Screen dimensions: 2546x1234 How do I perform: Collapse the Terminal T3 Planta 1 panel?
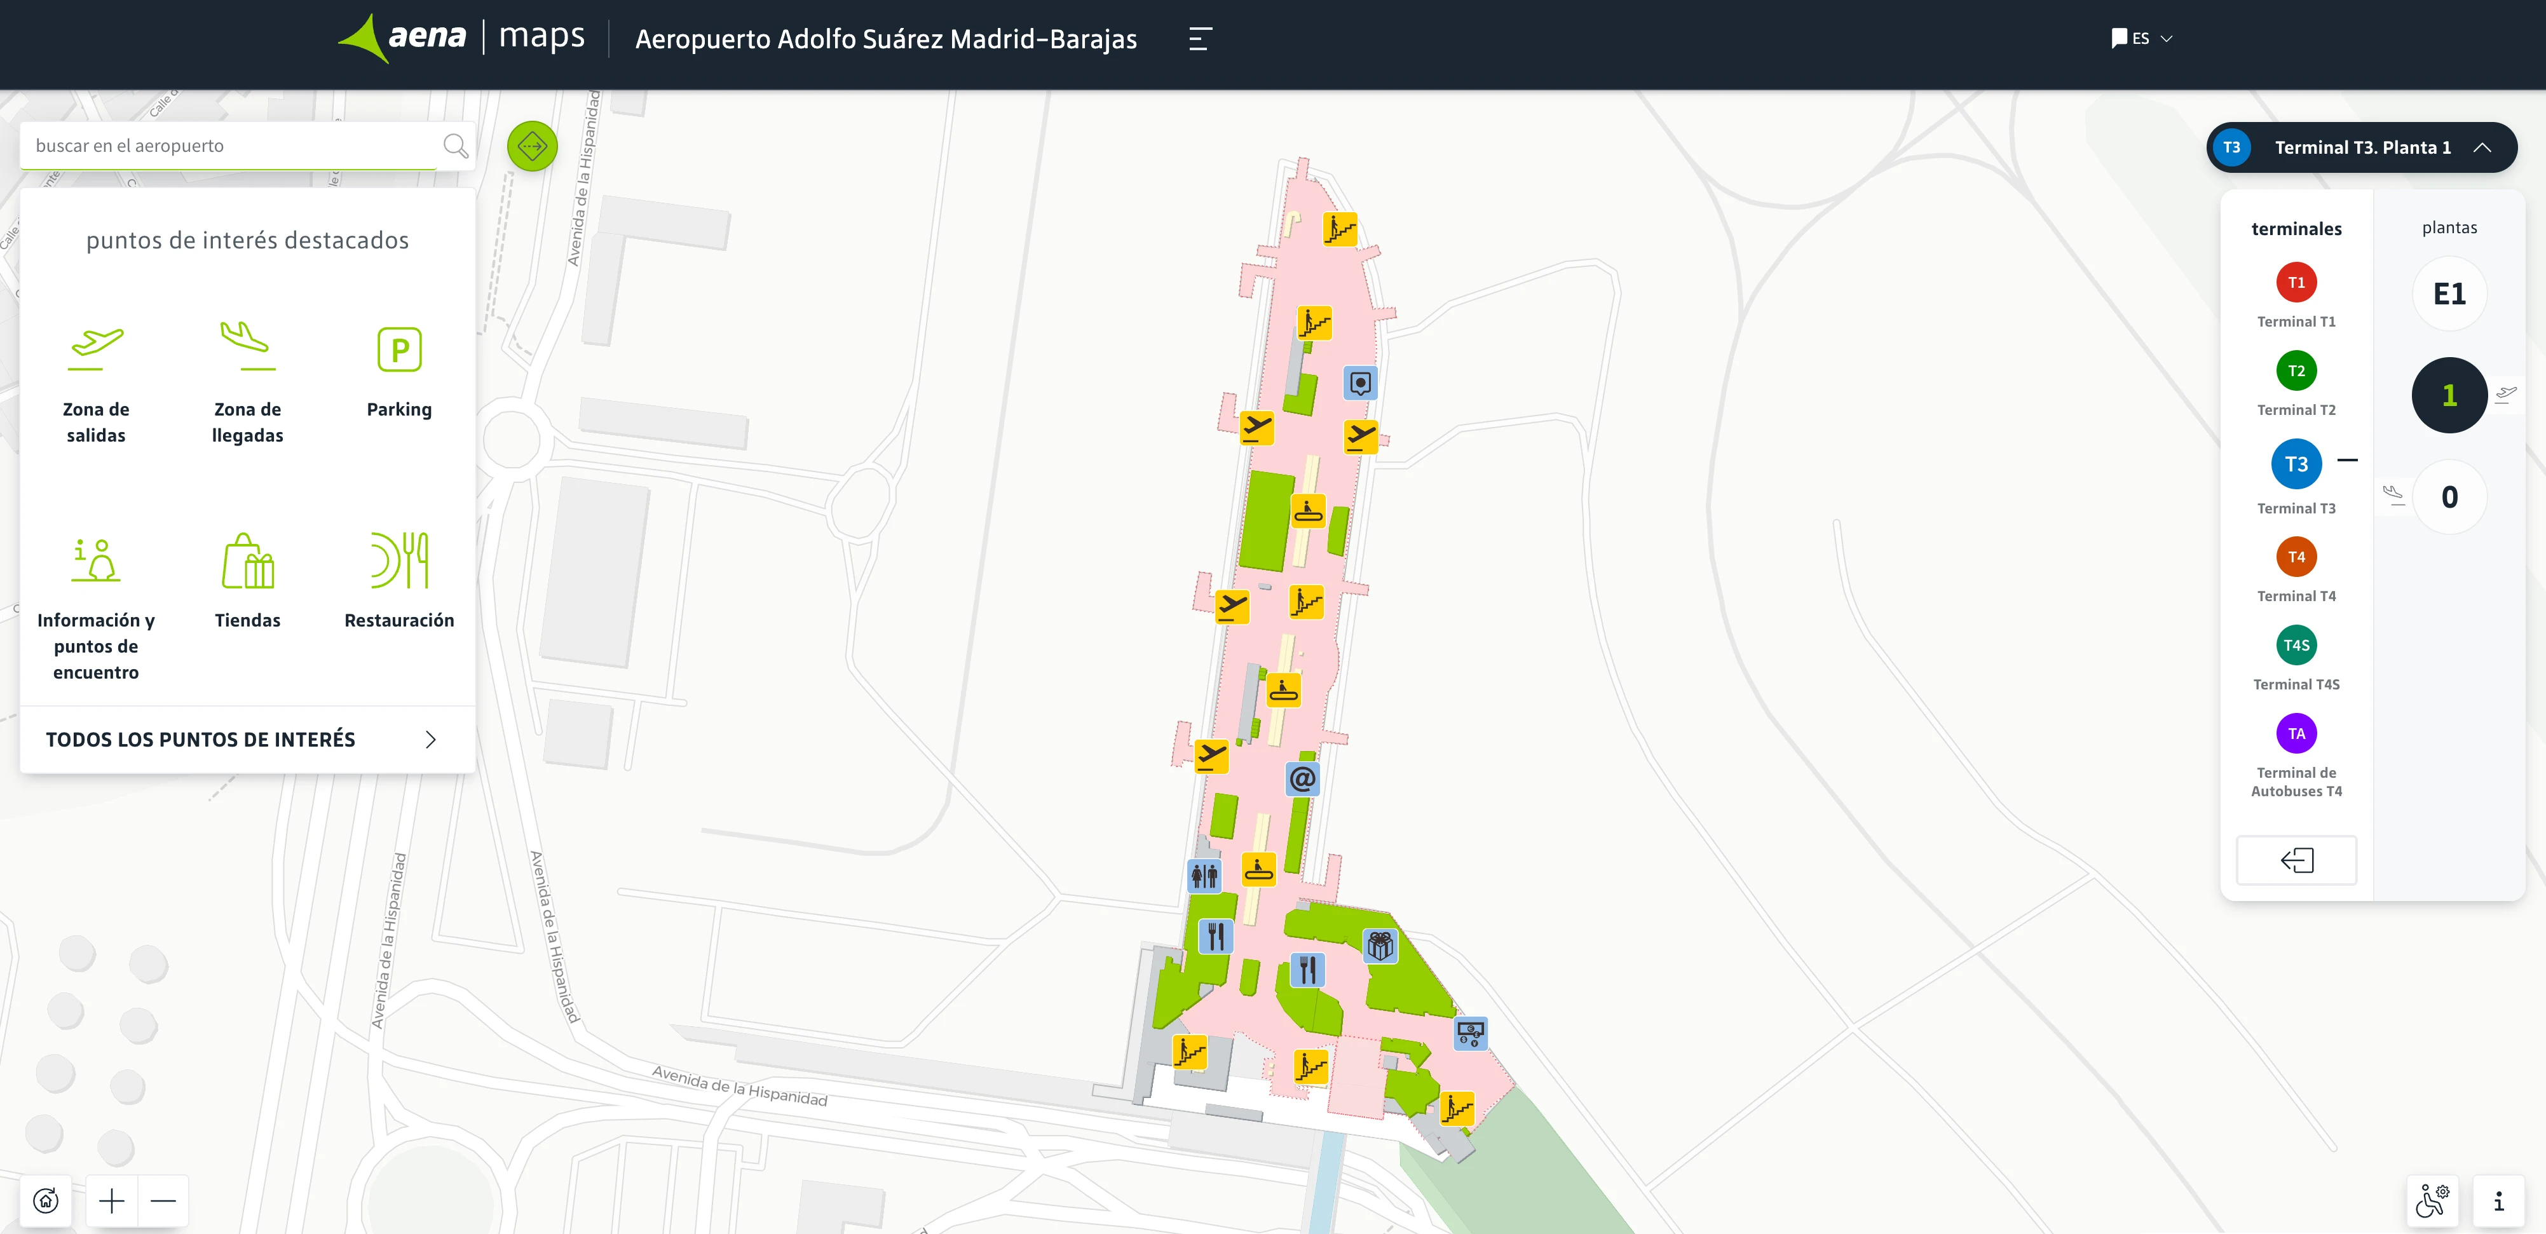point(2484,147)
